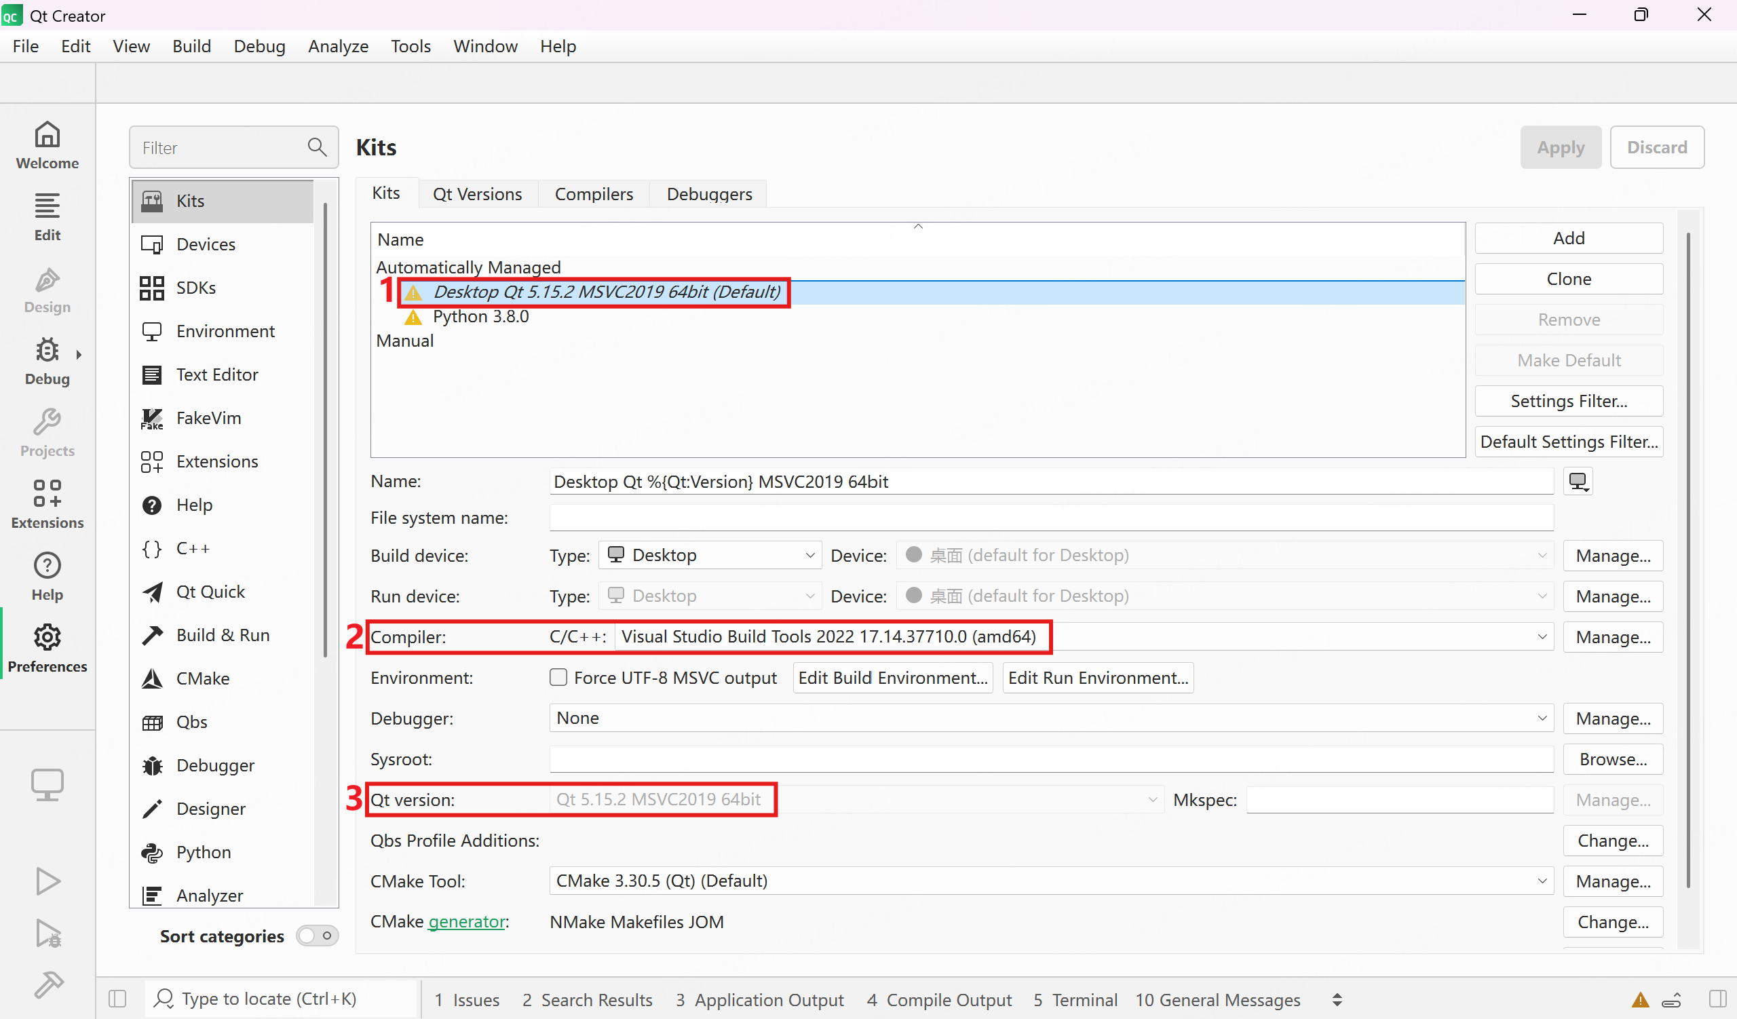Open the CMake Tool dropdown
Screen dimensions: 1737x1019
1051,881
